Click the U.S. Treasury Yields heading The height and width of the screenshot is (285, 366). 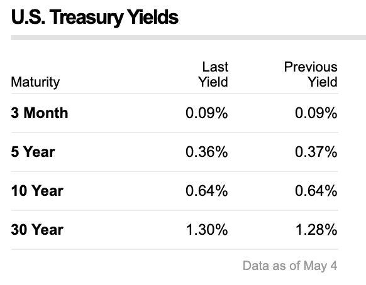pyautogui.click(x=94, y=18)
